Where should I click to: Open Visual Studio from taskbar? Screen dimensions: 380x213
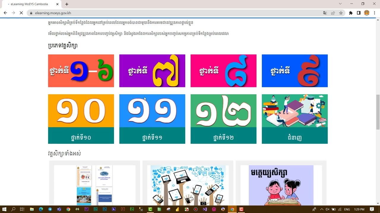coord(205,209)
